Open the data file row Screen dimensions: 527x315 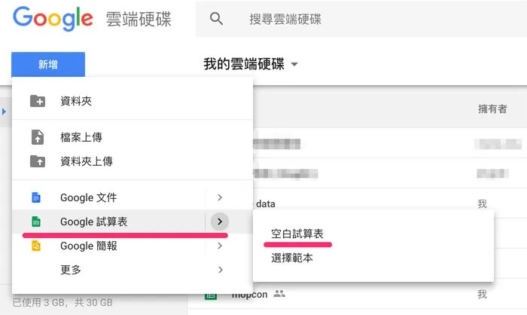390,203
